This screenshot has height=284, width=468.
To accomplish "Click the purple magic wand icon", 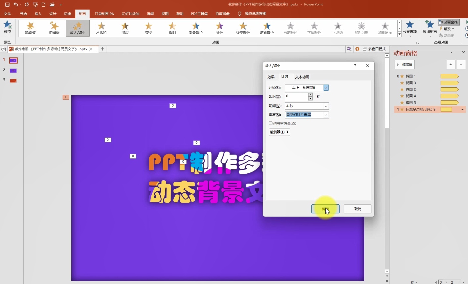I will pos(349,49).
